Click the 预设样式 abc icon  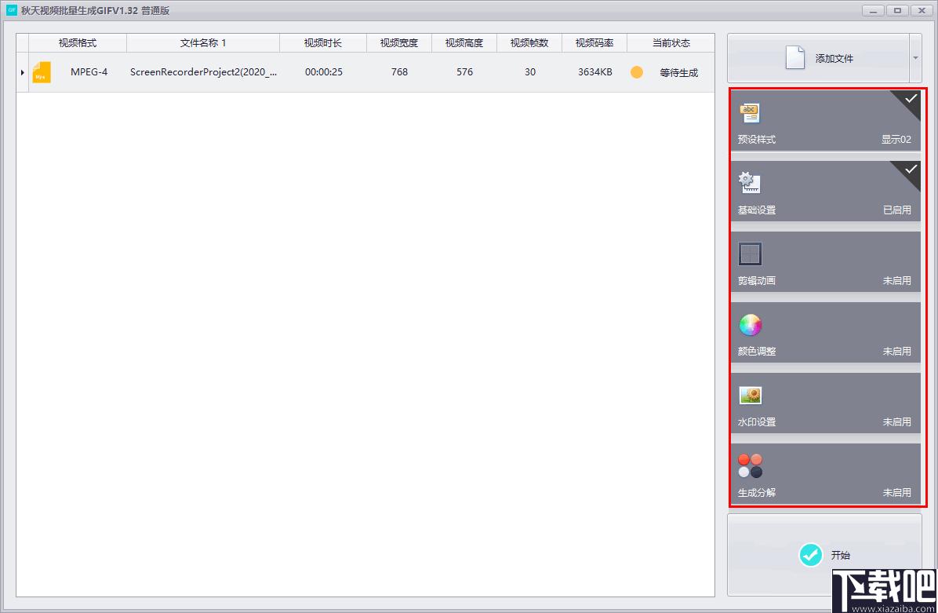pos(750,112)
